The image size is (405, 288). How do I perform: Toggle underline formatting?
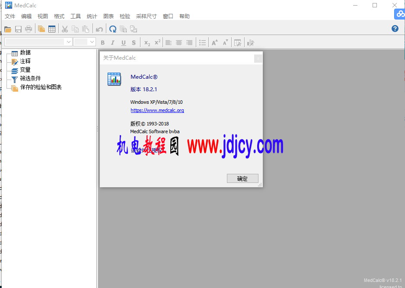pos(124,43)
